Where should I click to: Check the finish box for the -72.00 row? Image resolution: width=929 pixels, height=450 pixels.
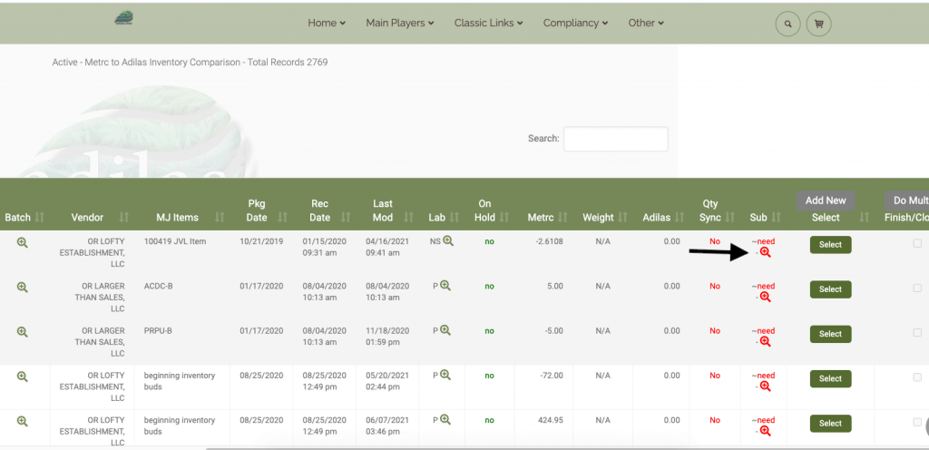click(917, 377)
